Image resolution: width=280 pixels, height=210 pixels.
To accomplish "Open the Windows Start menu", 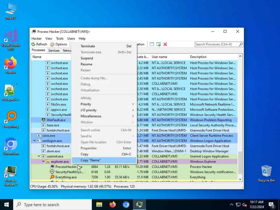I will 7,205.
